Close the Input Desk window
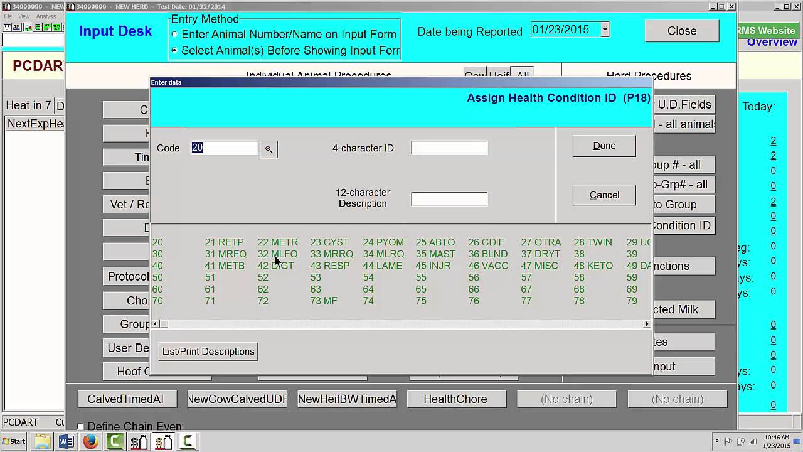The image size is (803, 452). click(x=682, y=31)
